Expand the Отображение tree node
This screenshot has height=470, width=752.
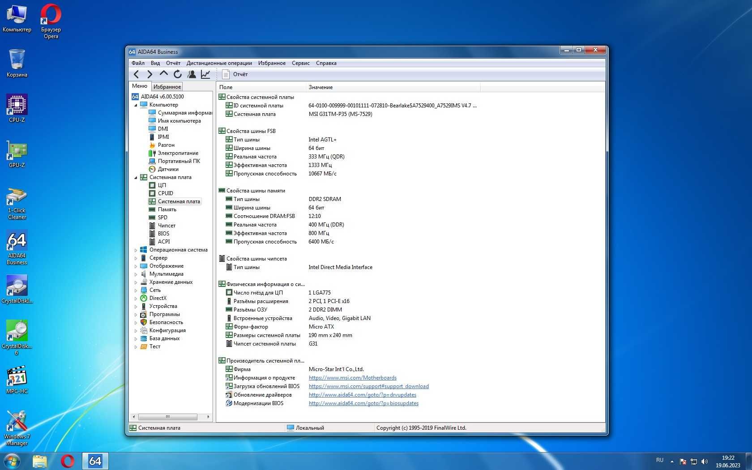(136, 266)
